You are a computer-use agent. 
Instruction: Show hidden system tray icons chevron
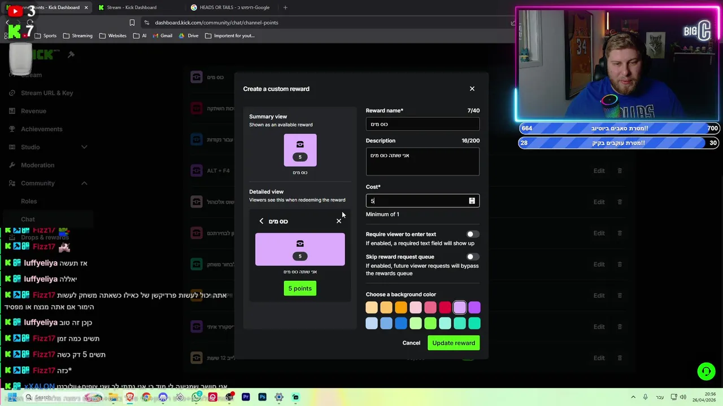click(x=633, y=397)
